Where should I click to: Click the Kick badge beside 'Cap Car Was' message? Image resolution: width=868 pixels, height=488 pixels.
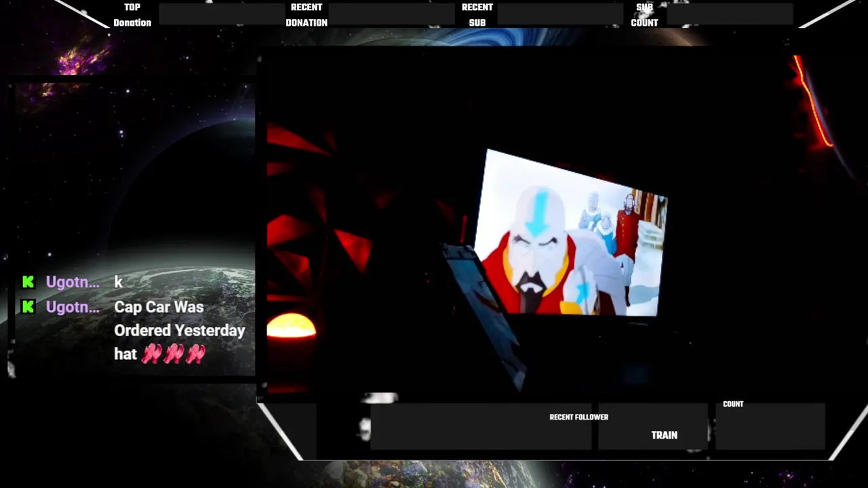[x=28, y=307]
